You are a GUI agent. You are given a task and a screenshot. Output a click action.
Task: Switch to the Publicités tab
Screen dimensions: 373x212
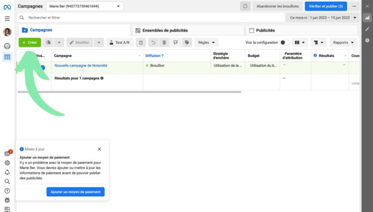[302, 31]
